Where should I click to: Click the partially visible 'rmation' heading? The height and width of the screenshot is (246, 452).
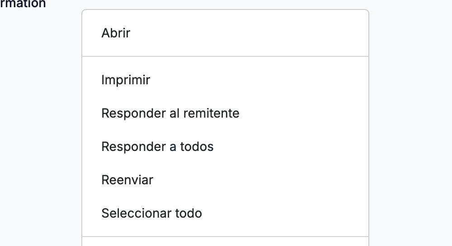pos(23,4)
